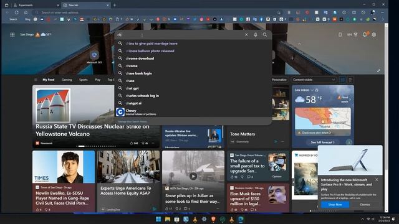Open the Bing bookmark in favorites bar

point(27,19)
